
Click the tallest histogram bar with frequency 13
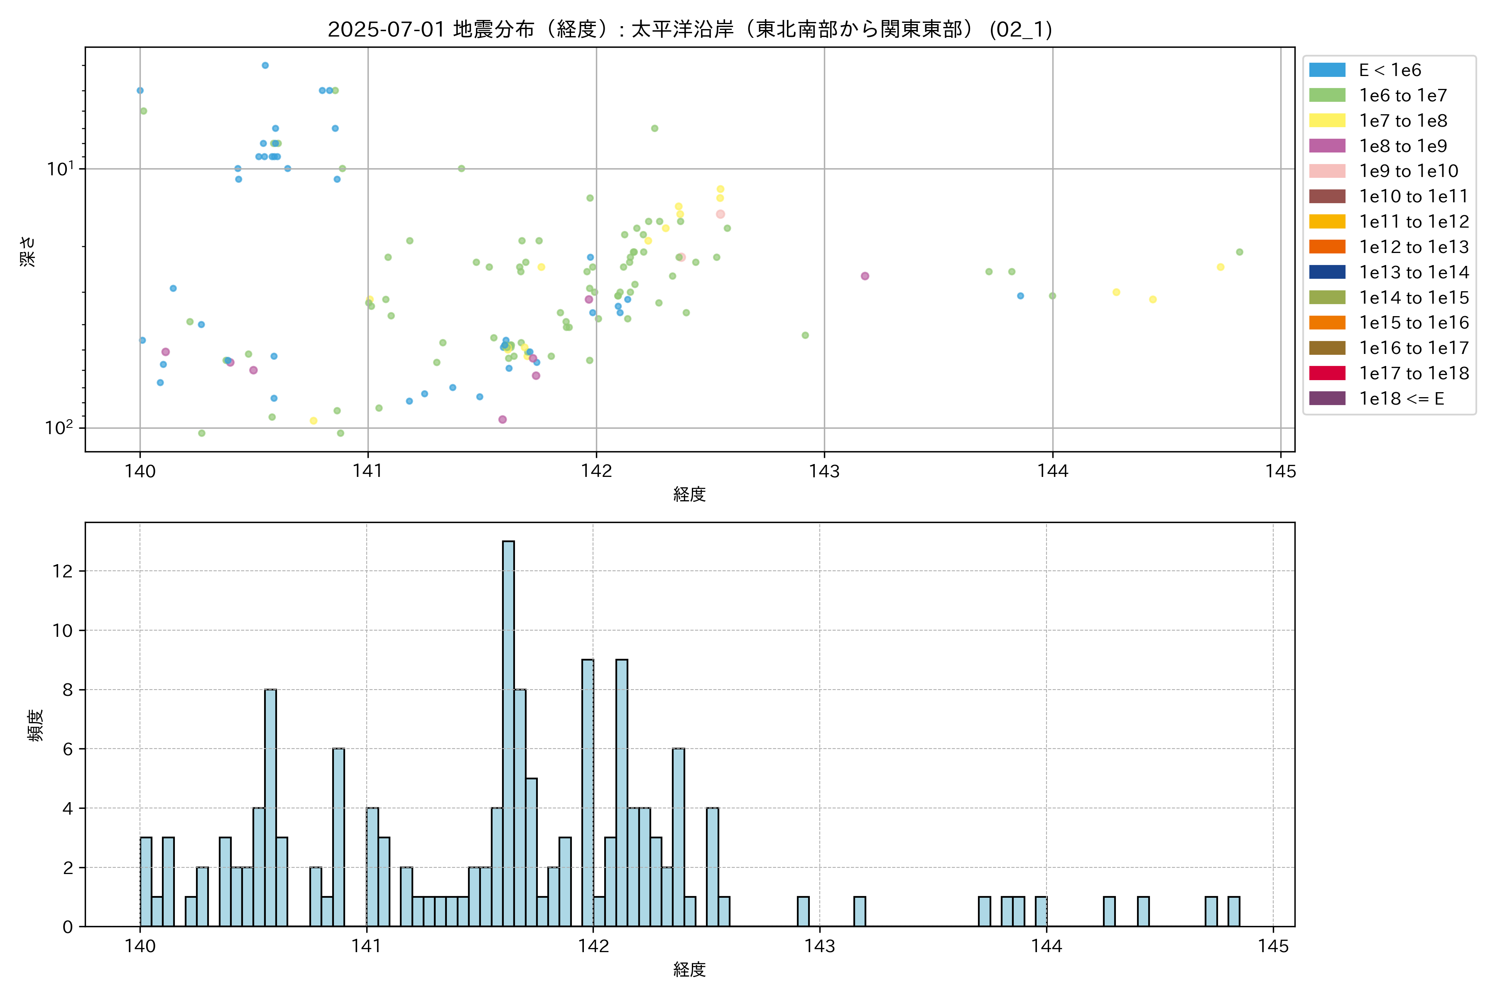tap(508, 731)
